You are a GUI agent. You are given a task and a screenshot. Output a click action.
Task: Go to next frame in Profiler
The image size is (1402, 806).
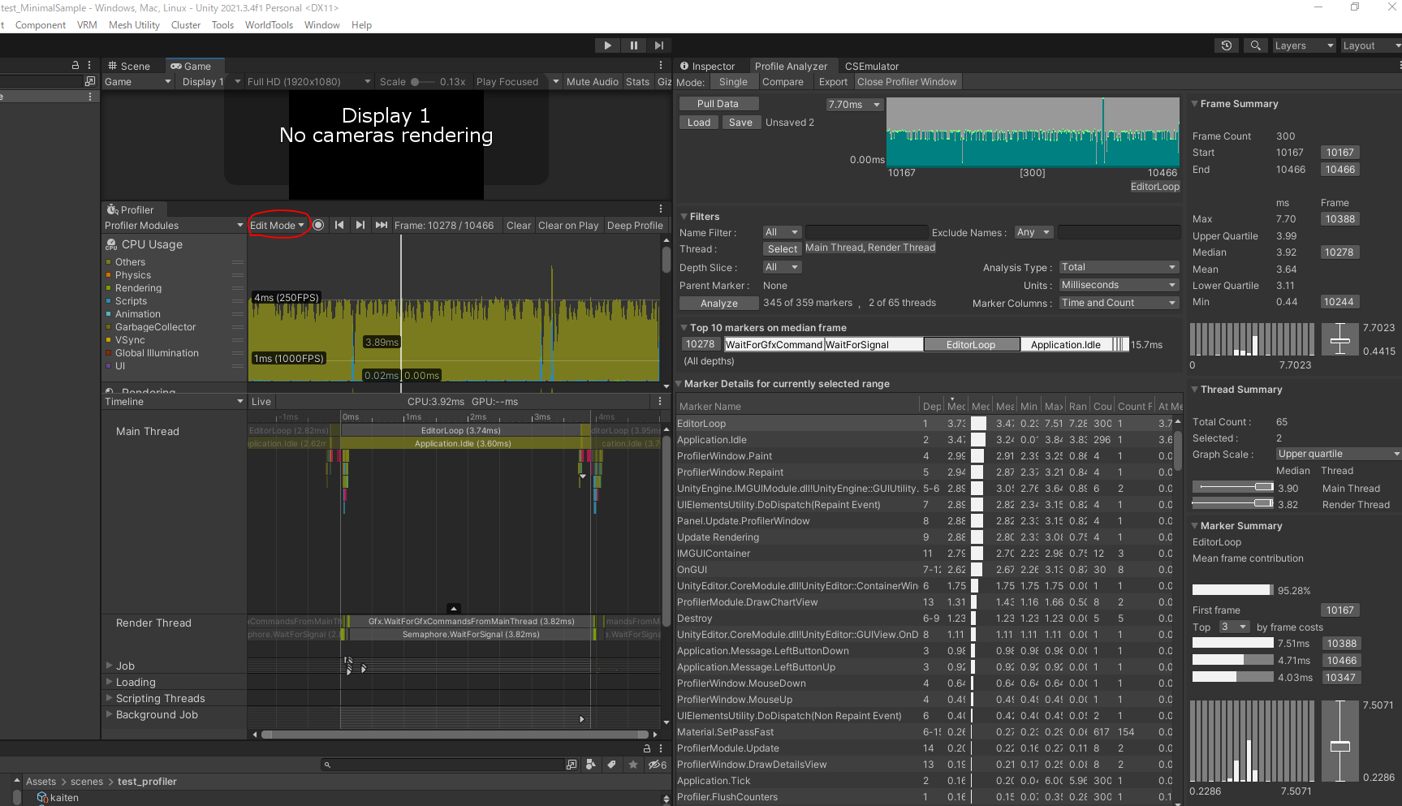coord(360,225)
